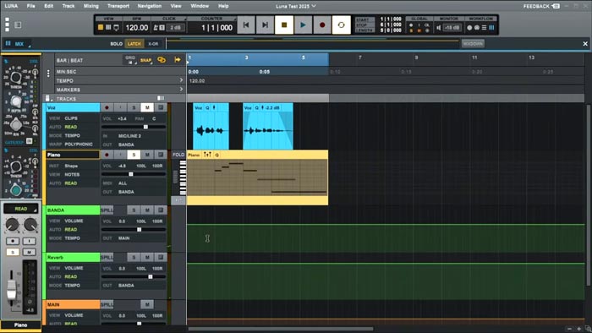592x333 pixels.
Task: Click SPILL on the BANDA track
Action: point(107,210)
